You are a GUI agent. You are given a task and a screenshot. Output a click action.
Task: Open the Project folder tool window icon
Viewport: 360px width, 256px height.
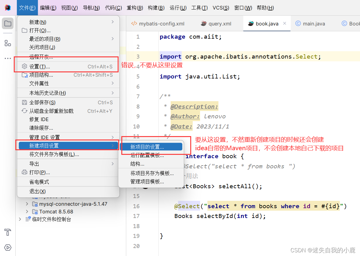8,23
